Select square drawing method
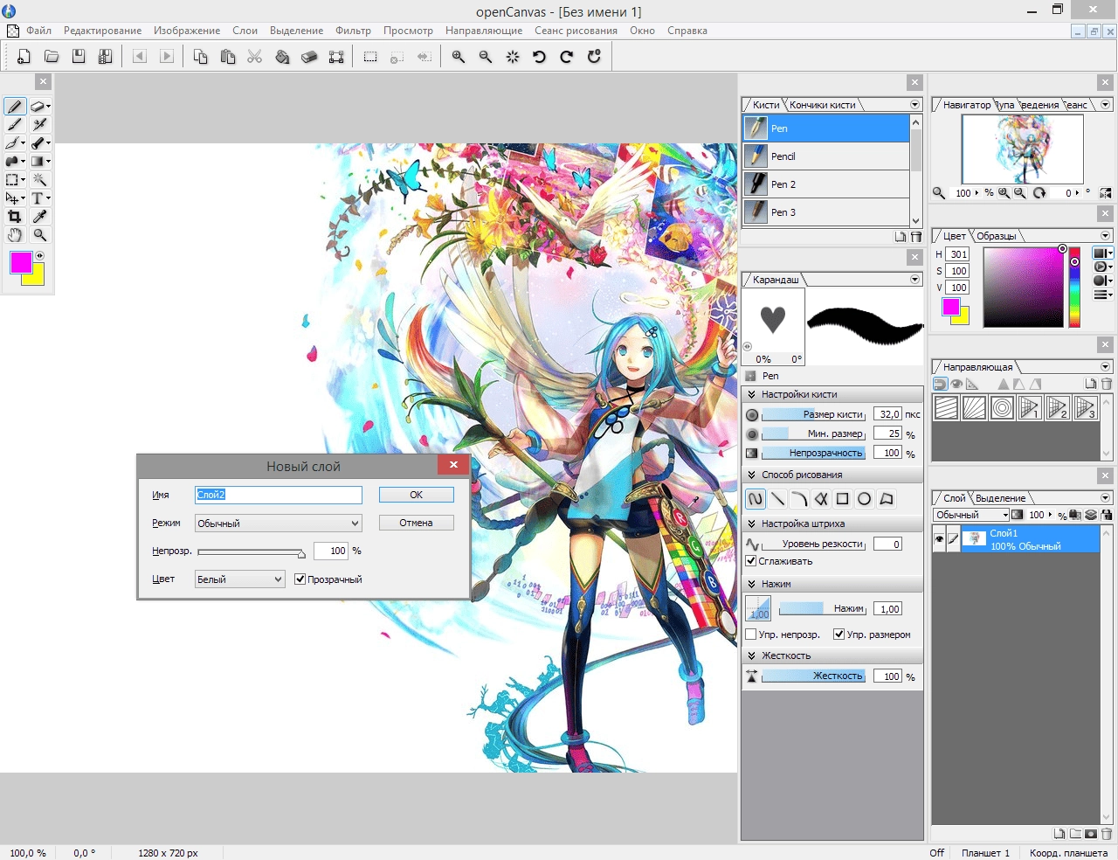The image size is (1118, 860). pos(843,499)
